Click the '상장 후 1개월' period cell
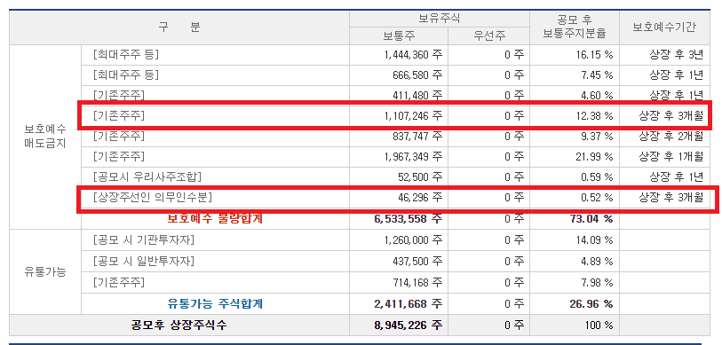 [x=670, y=157]
